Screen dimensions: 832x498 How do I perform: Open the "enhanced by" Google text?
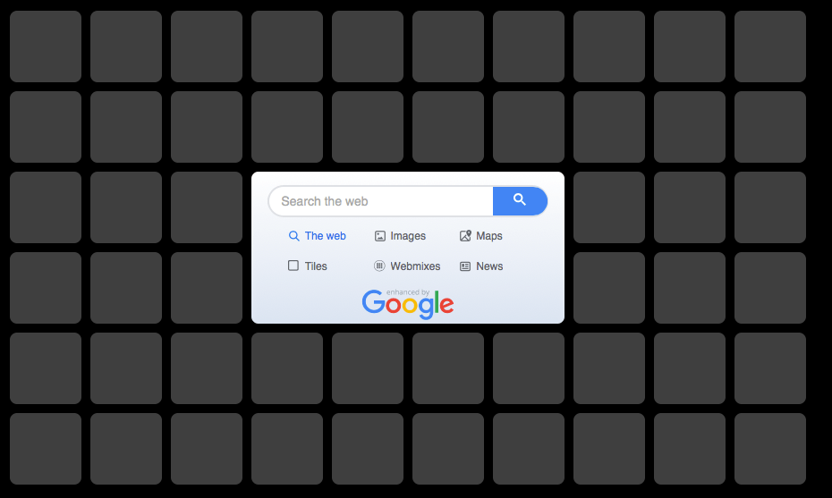coord(408,292)
